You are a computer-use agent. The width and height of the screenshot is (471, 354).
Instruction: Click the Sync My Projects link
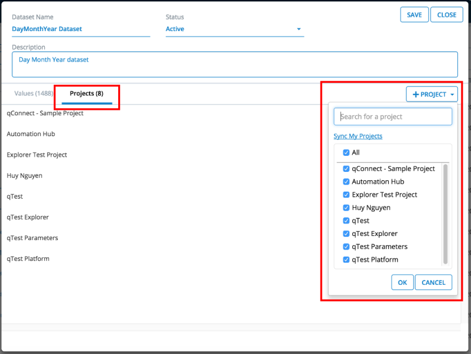[358, 136]
